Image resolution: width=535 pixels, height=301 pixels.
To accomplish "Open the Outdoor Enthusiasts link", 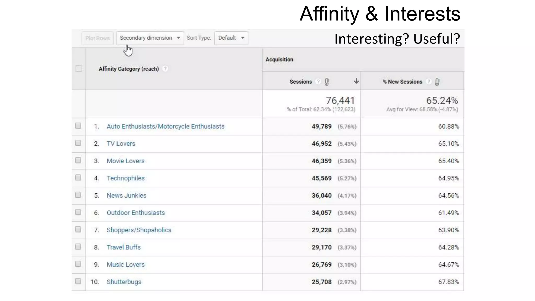I will tap(136, 212).
